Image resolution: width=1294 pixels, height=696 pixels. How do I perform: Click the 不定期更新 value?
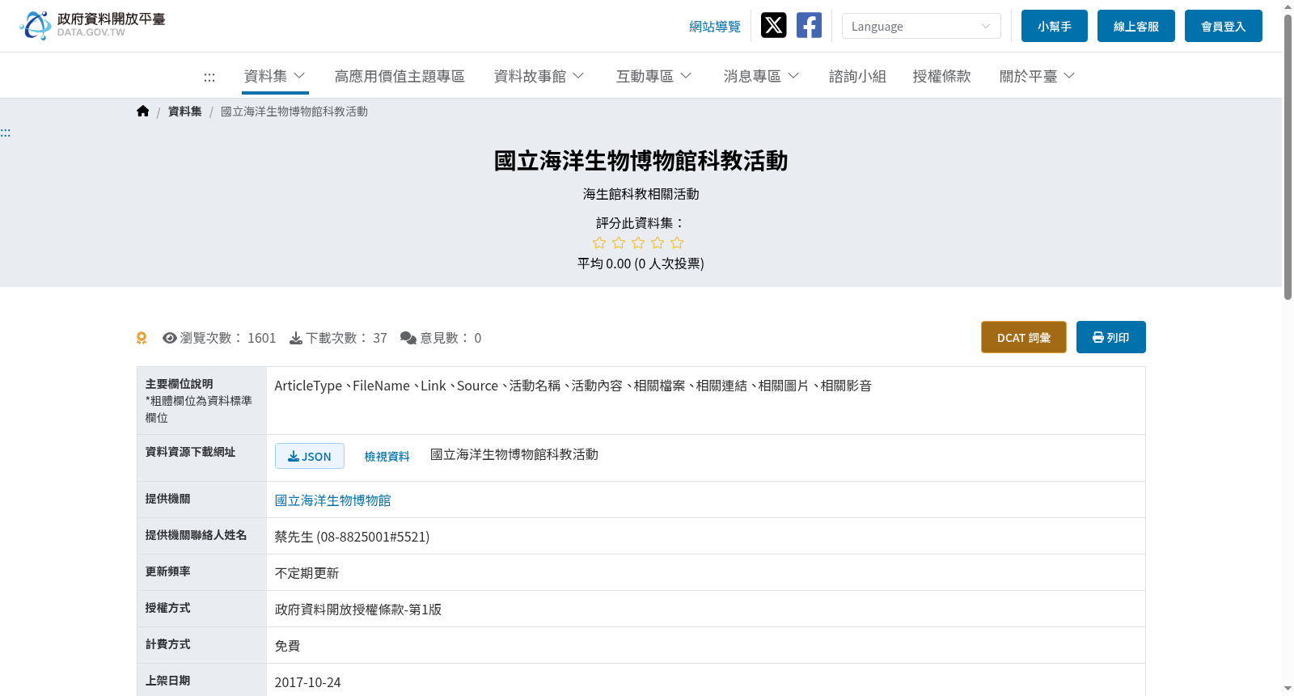click(307, 573)
